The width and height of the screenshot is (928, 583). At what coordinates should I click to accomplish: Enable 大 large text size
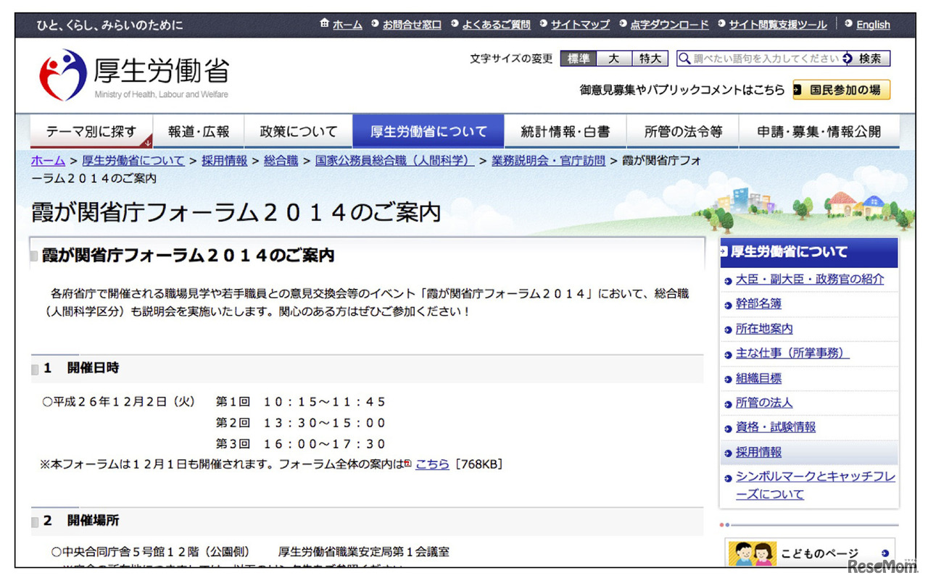613,59
